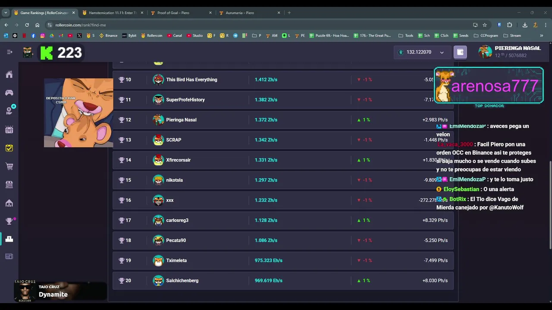The image size is (552, 310).
Task: Click the purple wallet icon
Action: click(460, 52)
